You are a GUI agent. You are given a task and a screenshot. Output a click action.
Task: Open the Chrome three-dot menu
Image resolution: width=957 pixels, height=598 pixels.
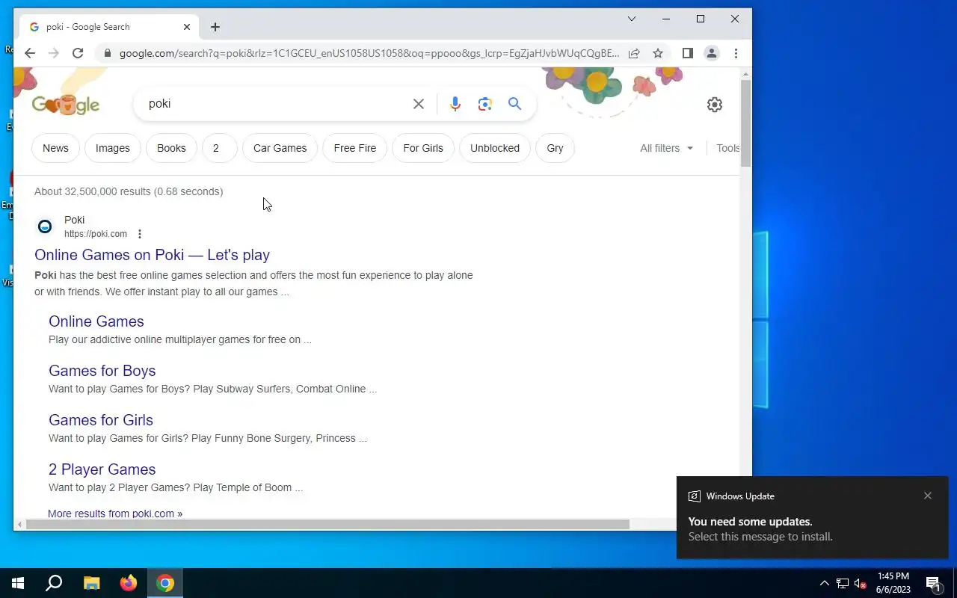point(736,53)
